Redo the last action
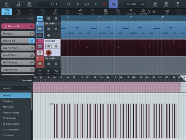The width and height of the screenshot is (186, 140). coord(93,12)
